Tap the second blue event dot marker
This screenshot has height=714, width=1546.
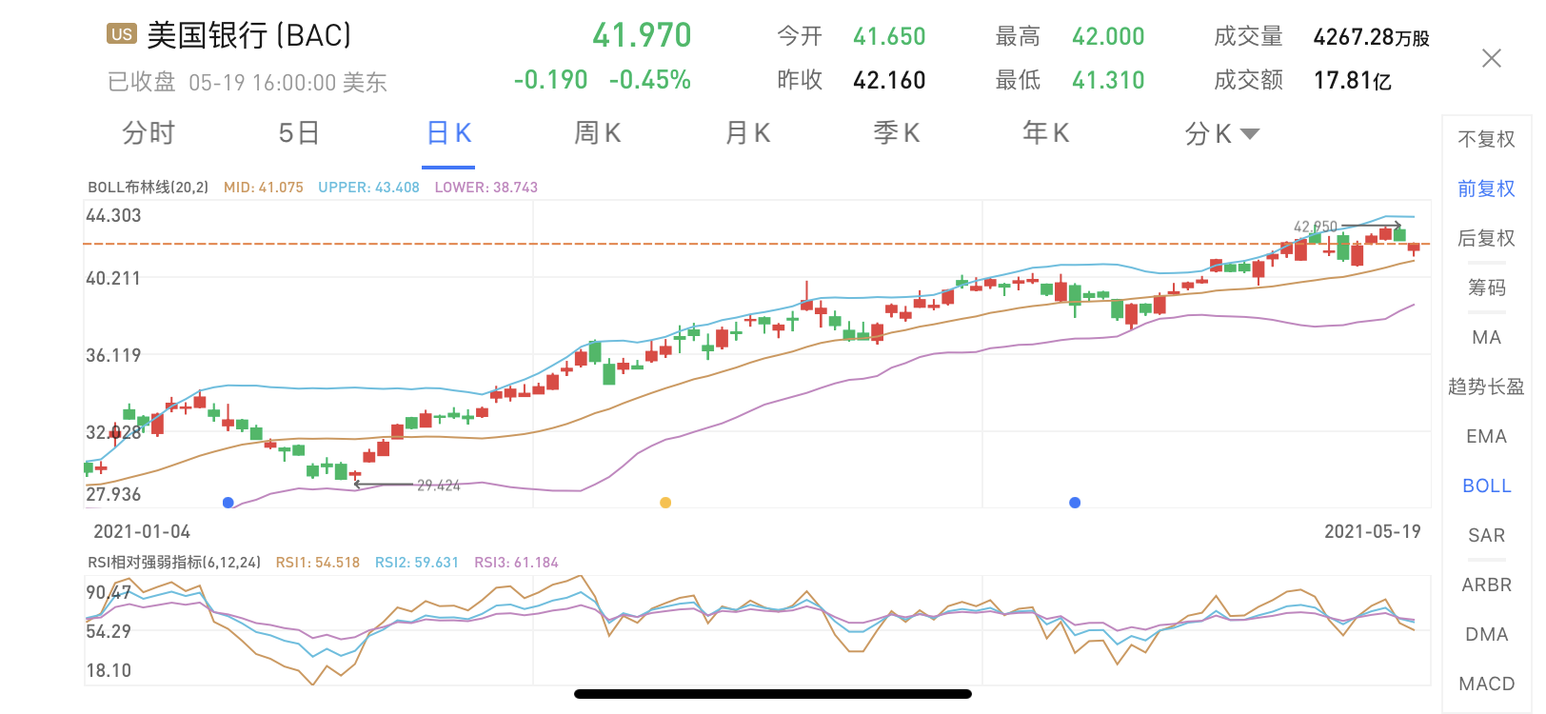1075,503
